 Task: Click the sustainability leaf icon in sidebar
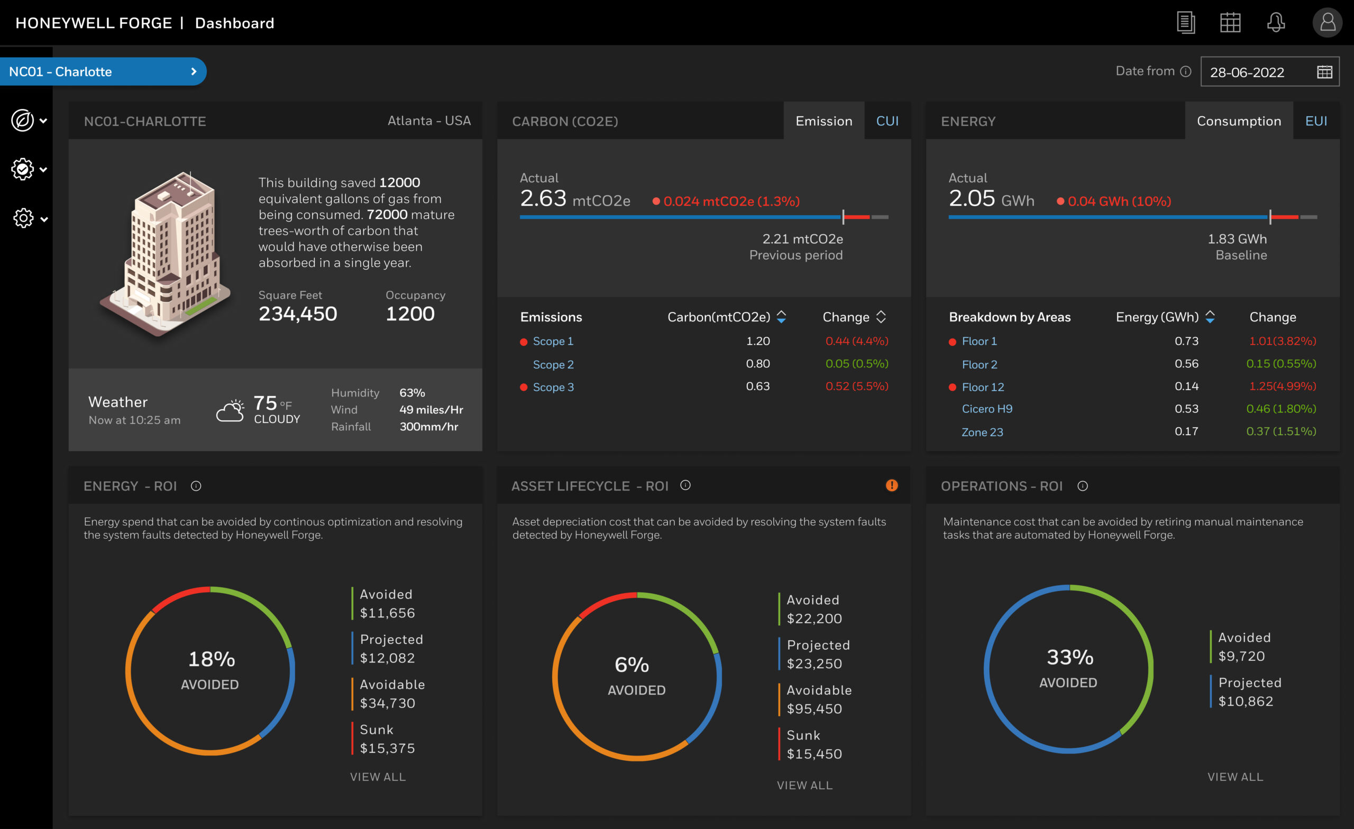click(x=23, y=121)
